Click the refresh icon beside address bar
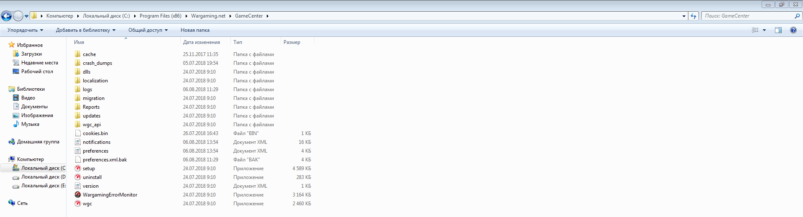Screen dimensions: 803x217 pyautogui.click(x=693, y=16)
